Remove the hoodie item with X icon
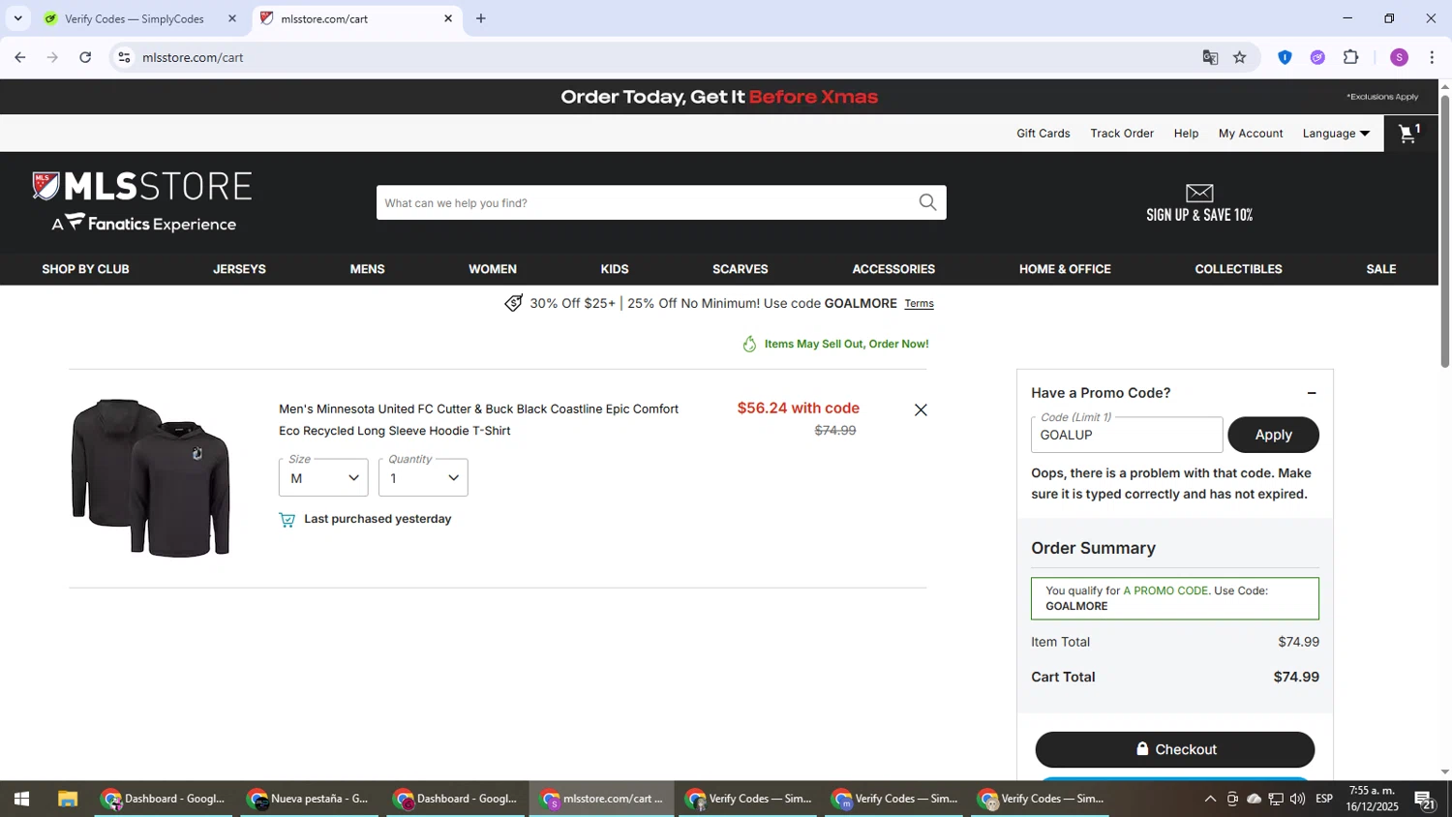This screenshot has width=1452, height=817. point(921,410)
